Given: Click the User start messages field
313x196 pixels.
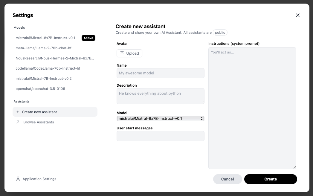Looking at the screenshot, I should (160, 136).
